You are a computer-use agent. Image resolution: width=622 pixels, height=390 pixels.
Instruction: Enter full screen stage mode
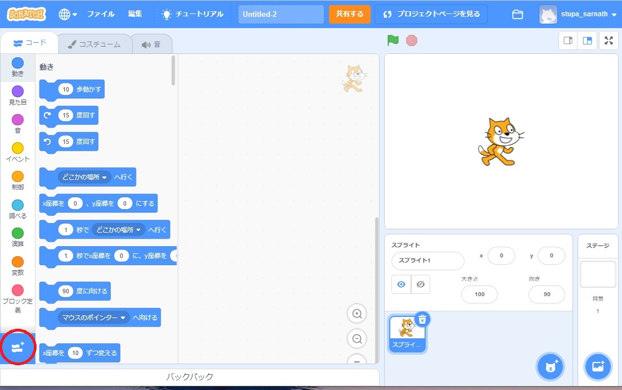(x=608, y=40)
